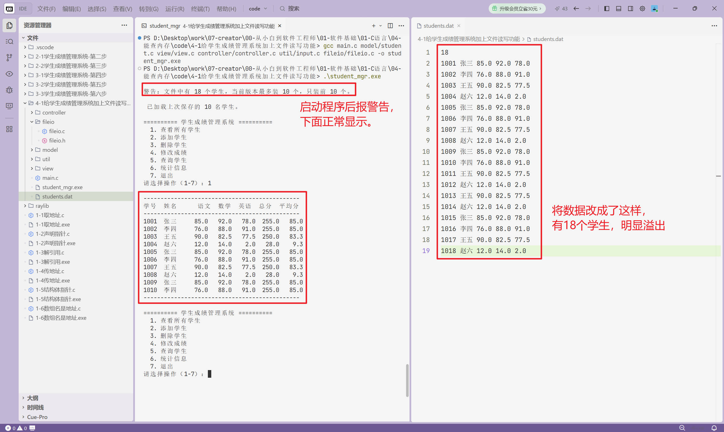Open the 终端(T) menu
The height and width of the screenshot is (432, 724).
pos(200,8)
